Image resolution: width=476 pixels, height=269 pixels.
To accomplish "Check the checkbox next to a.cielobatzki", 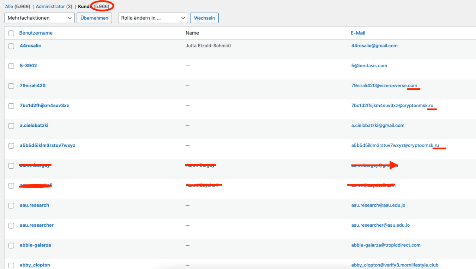I will pos(11,126).
